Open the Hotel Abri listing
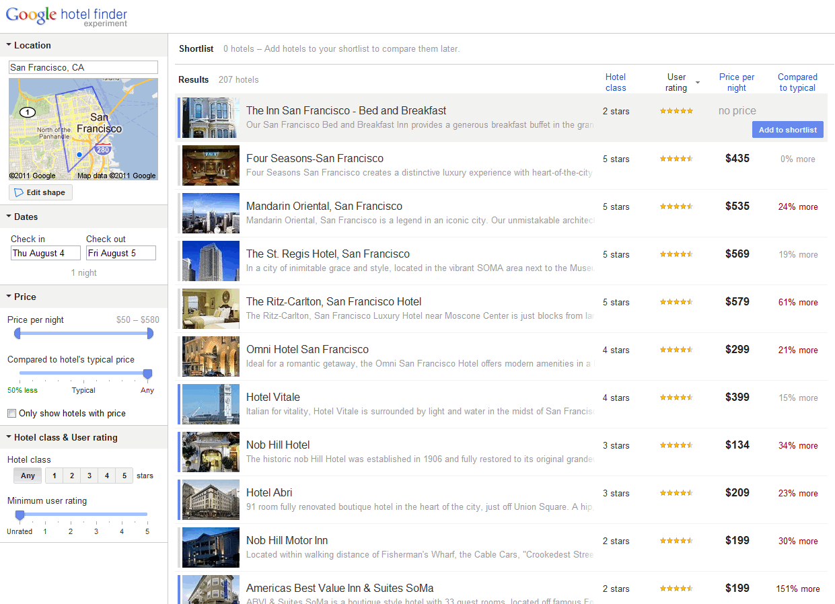The height and width of the screenshot is (604, 835). click(270, 492)
